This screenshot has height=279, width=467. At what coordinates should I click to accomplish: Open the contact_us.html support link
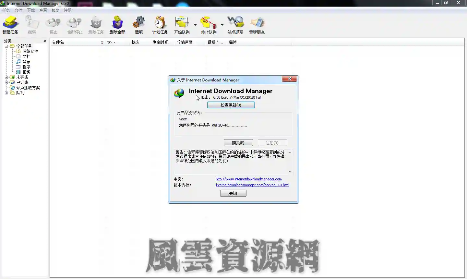[x=252, y=185]
